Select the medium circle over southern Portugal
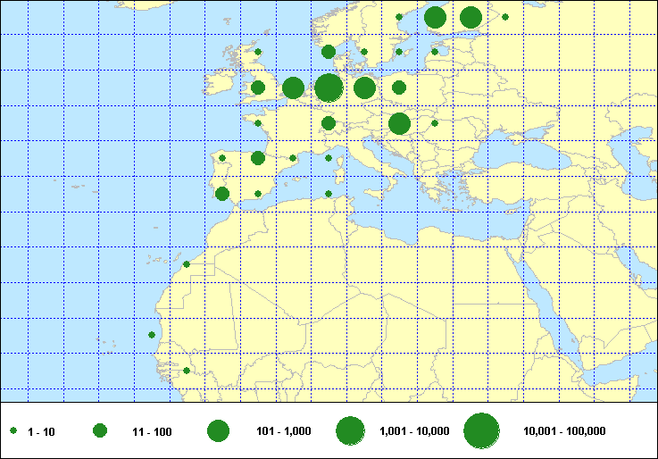Viewport: 658px width, 459px height. 222,194
